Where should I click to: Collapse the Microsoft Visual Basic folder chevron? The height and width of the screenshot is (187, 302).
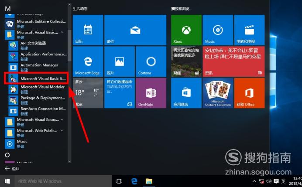click(62, 32)
